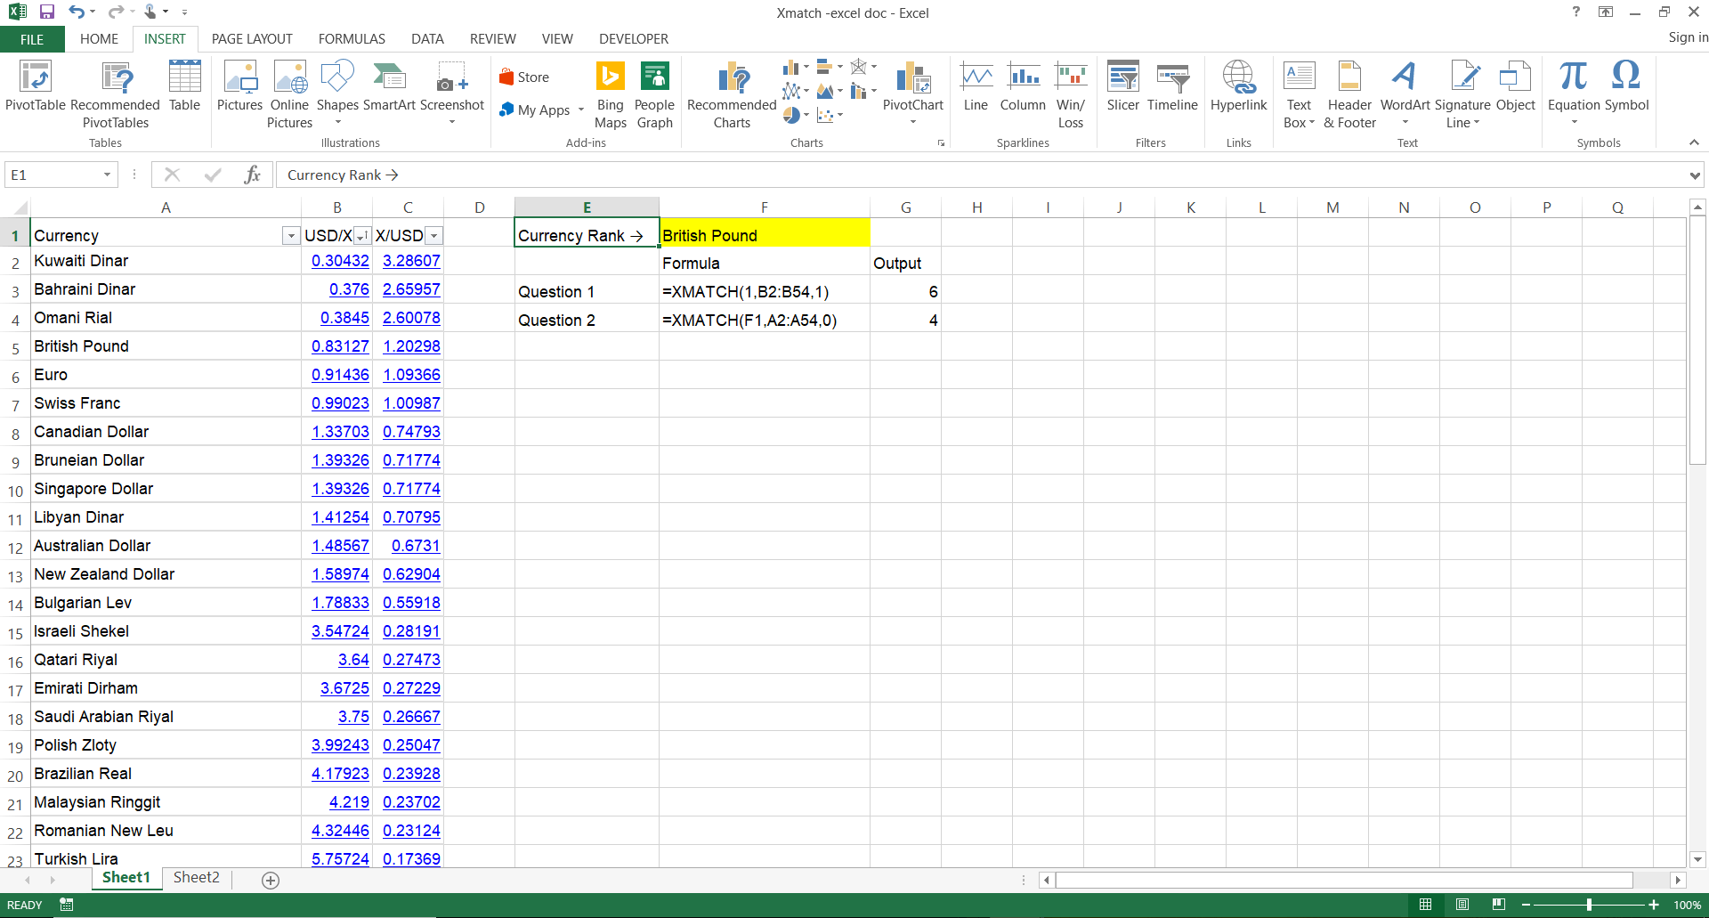Image resolution: width=1709 pixels, height=918 pixels.
Task: Open the Currency column filter dropdown
Action: tap(290, 236)
